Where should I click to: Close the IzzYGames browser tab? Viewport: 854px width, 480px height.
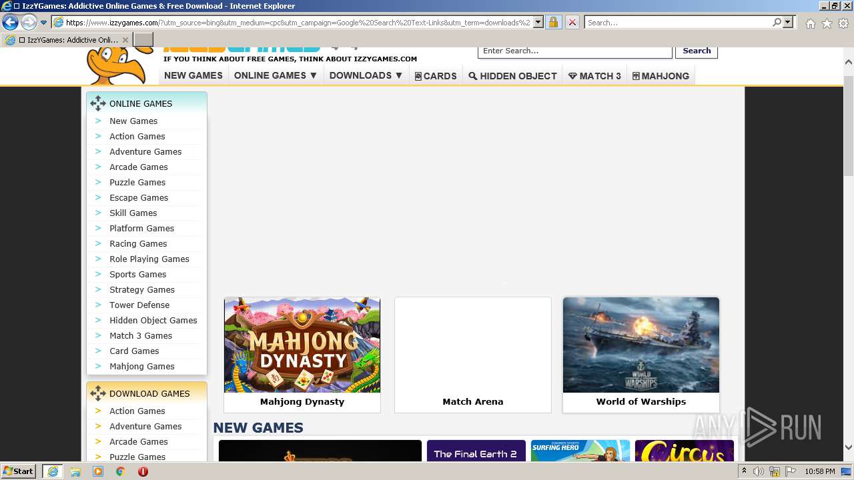(x=125, y=40)
